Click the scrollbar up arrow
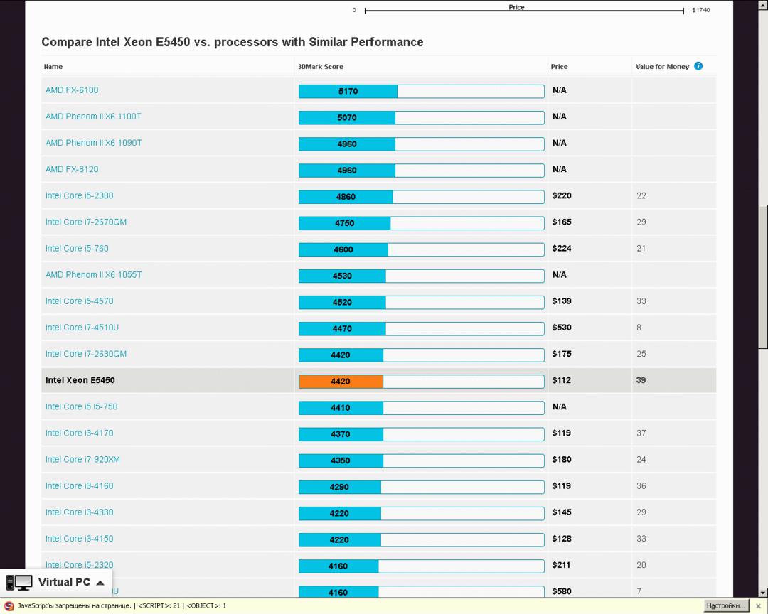The image size is (768, 614). pyautogui.click(x=762, y=5)
